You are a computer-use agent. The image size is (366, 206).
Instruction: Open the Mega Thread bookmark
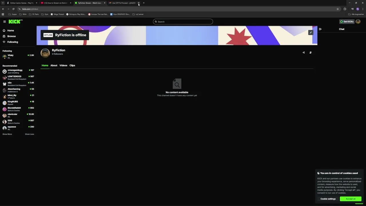click(57, 14)
